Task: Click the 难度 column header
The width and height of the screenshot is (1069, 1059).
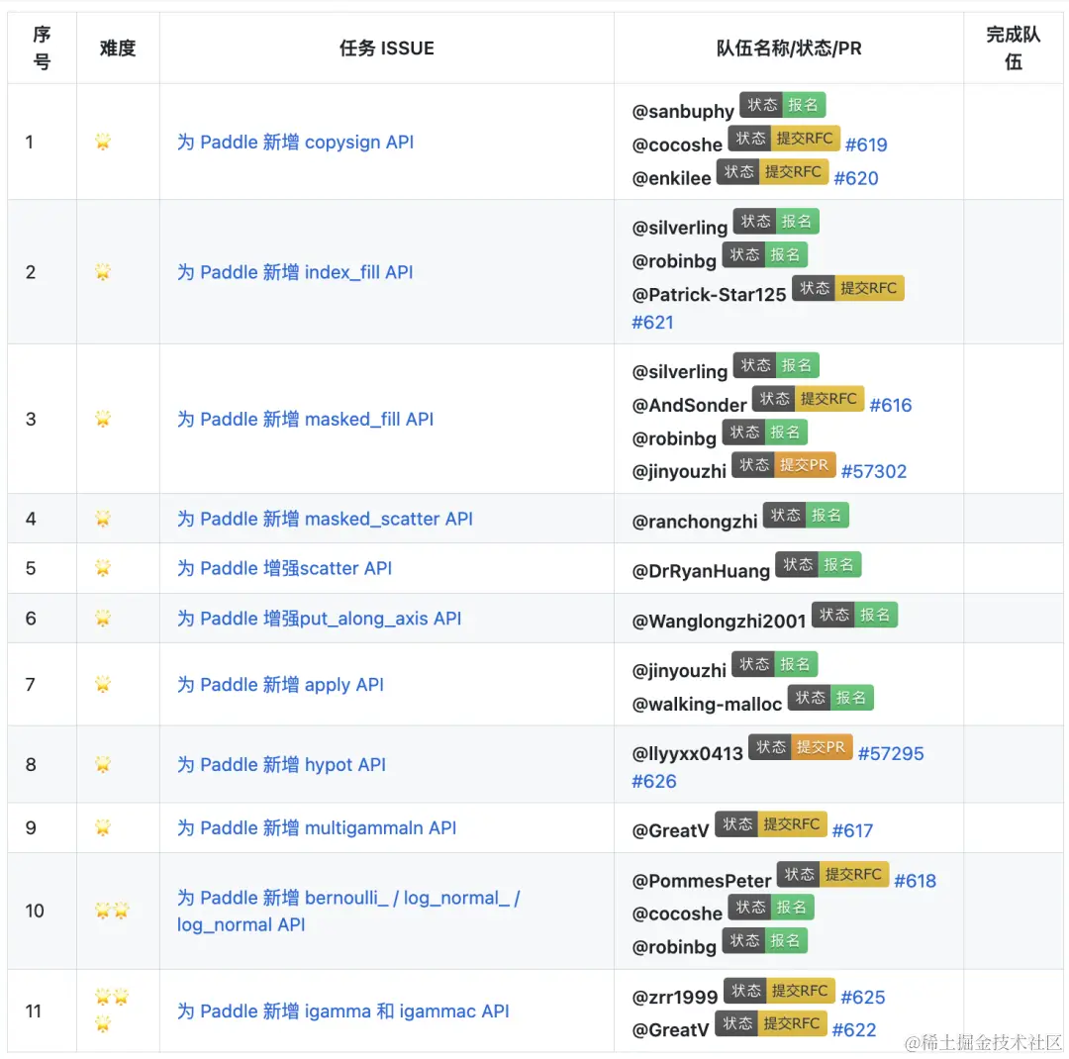Action: click(x=118, y=48)
